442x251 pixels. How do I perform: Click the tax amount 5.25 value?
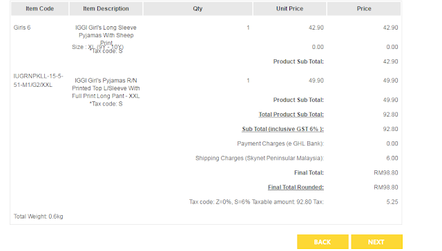point(392,202)
